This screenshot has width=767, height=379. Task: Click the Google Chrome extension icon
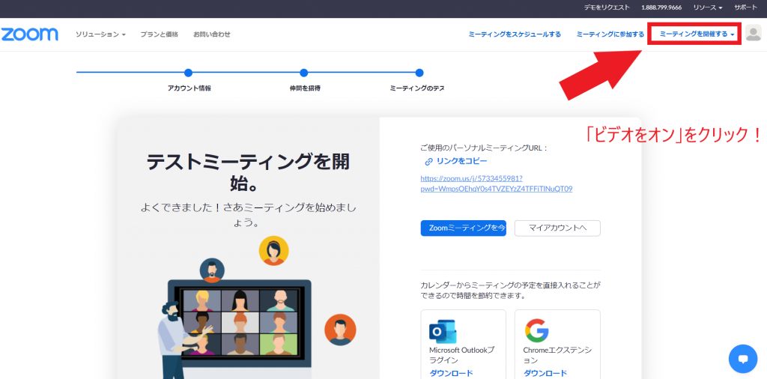point(536,330)
